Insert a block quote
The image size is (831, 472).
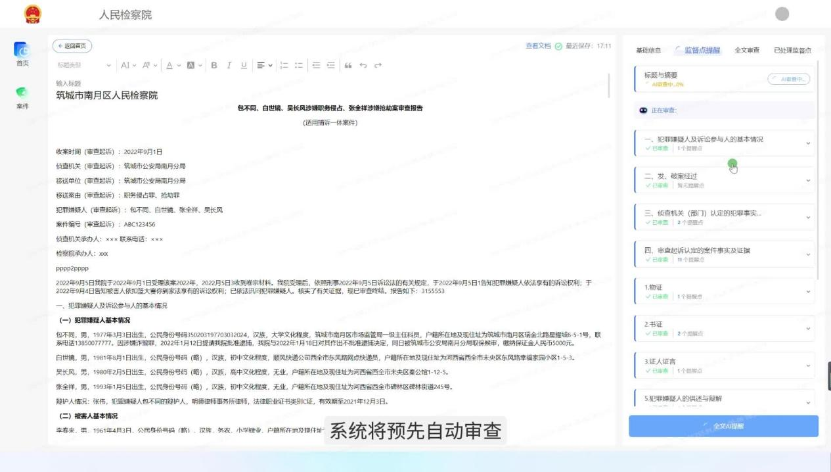click(x=348, y=65)
